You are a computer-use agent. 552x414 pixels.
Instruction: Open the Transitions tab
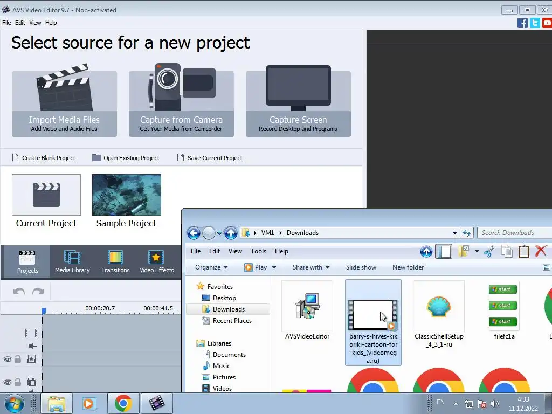[115, 261]
